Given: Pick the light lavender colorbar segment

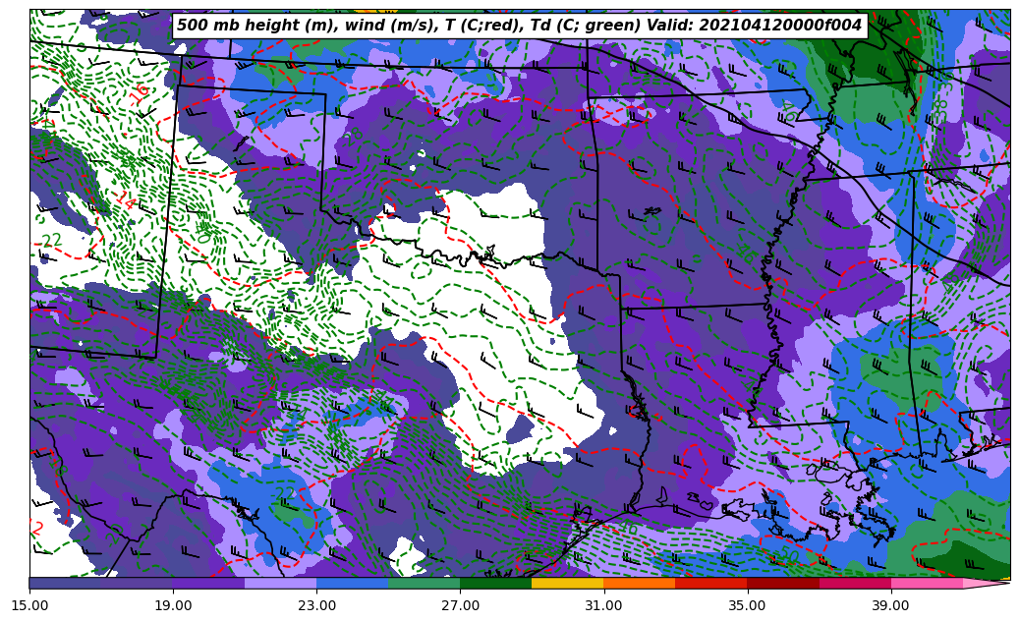Looking at the screenshot, I should tap(280, 583).
